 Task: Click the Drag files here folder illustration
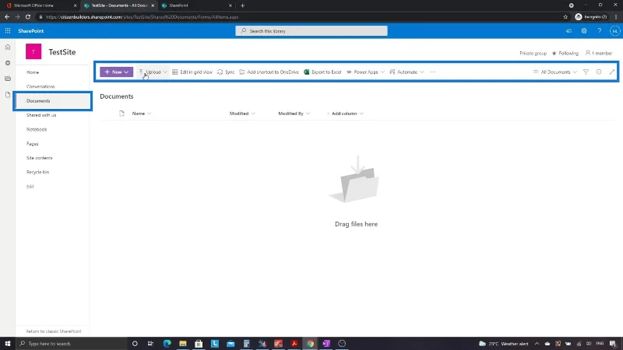[355, 180]
